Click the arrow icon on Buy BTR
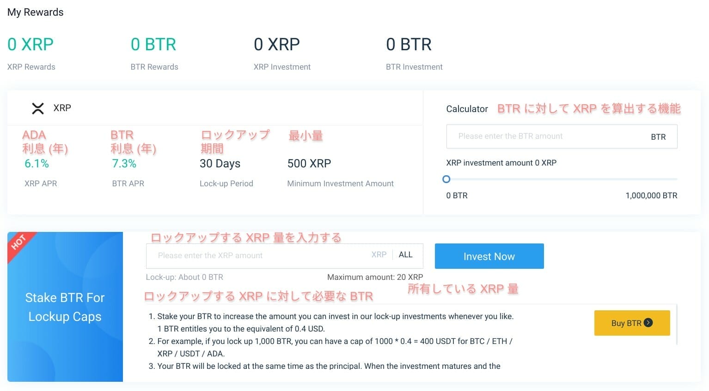This screenshot has height=391, width=709. pyautogui.click(x=648, y=323)
